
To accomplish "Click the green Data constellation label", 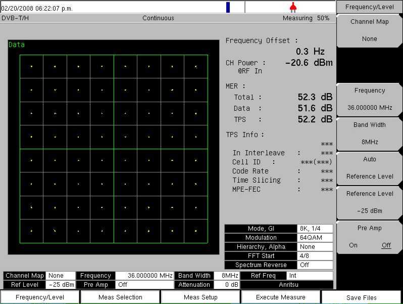I will point(17,45).
